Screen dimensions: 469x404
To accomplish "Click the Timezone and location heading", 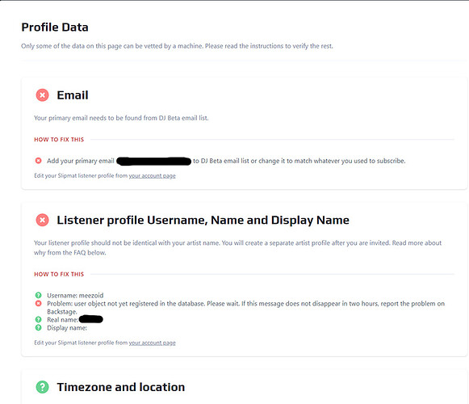I will pyautogui.click(x=121, y=387).
